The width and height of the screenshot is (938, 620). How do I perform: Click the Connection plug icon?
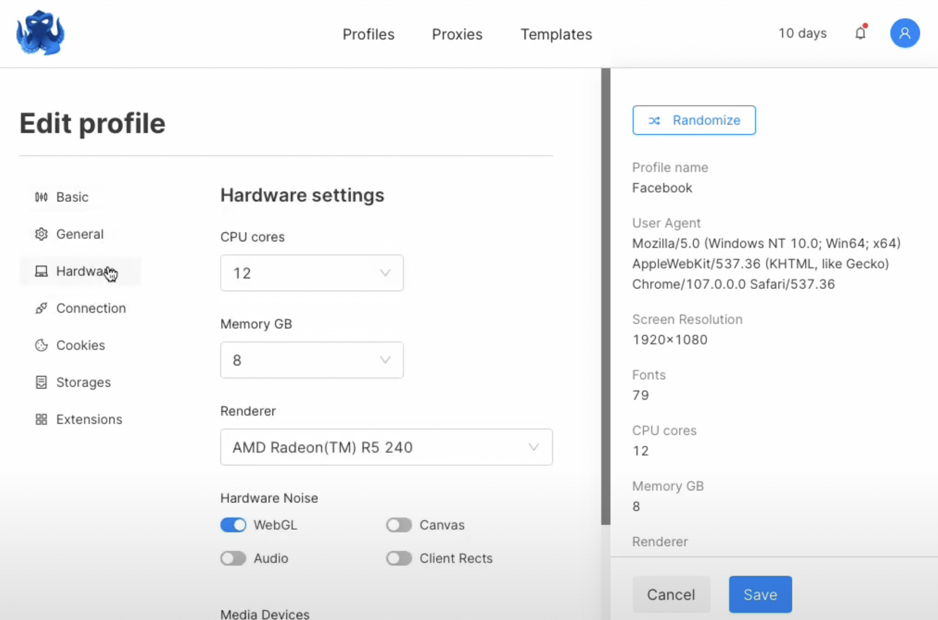41,308
